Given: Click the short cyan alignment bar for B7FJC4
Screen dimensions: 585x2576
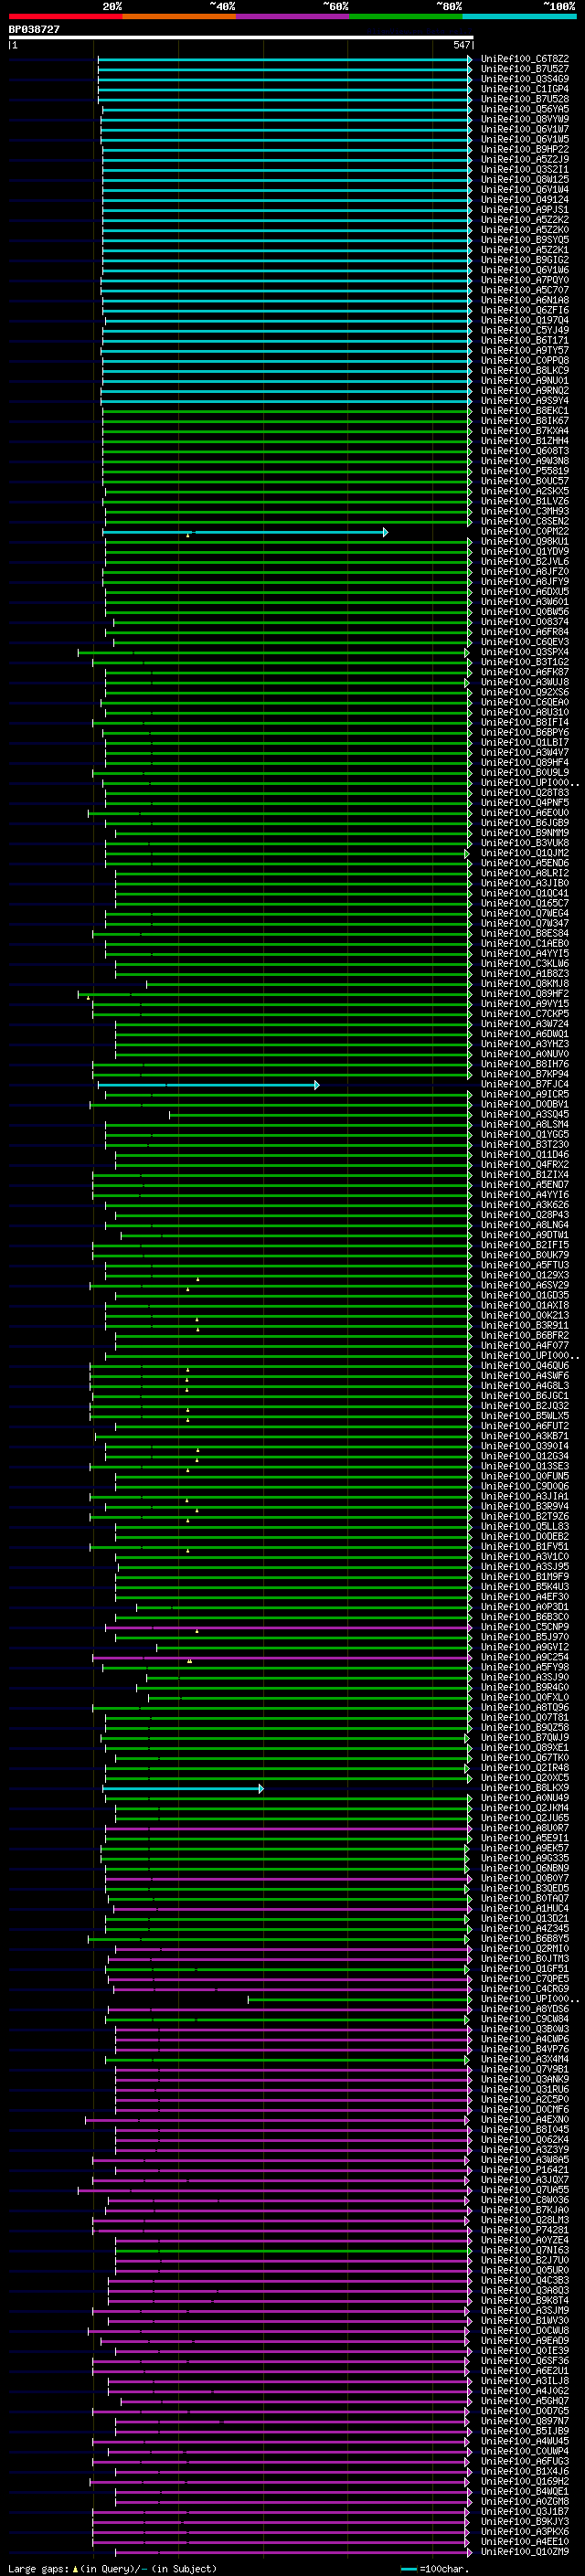Looking at the screenshot, I should point(208,1084).
